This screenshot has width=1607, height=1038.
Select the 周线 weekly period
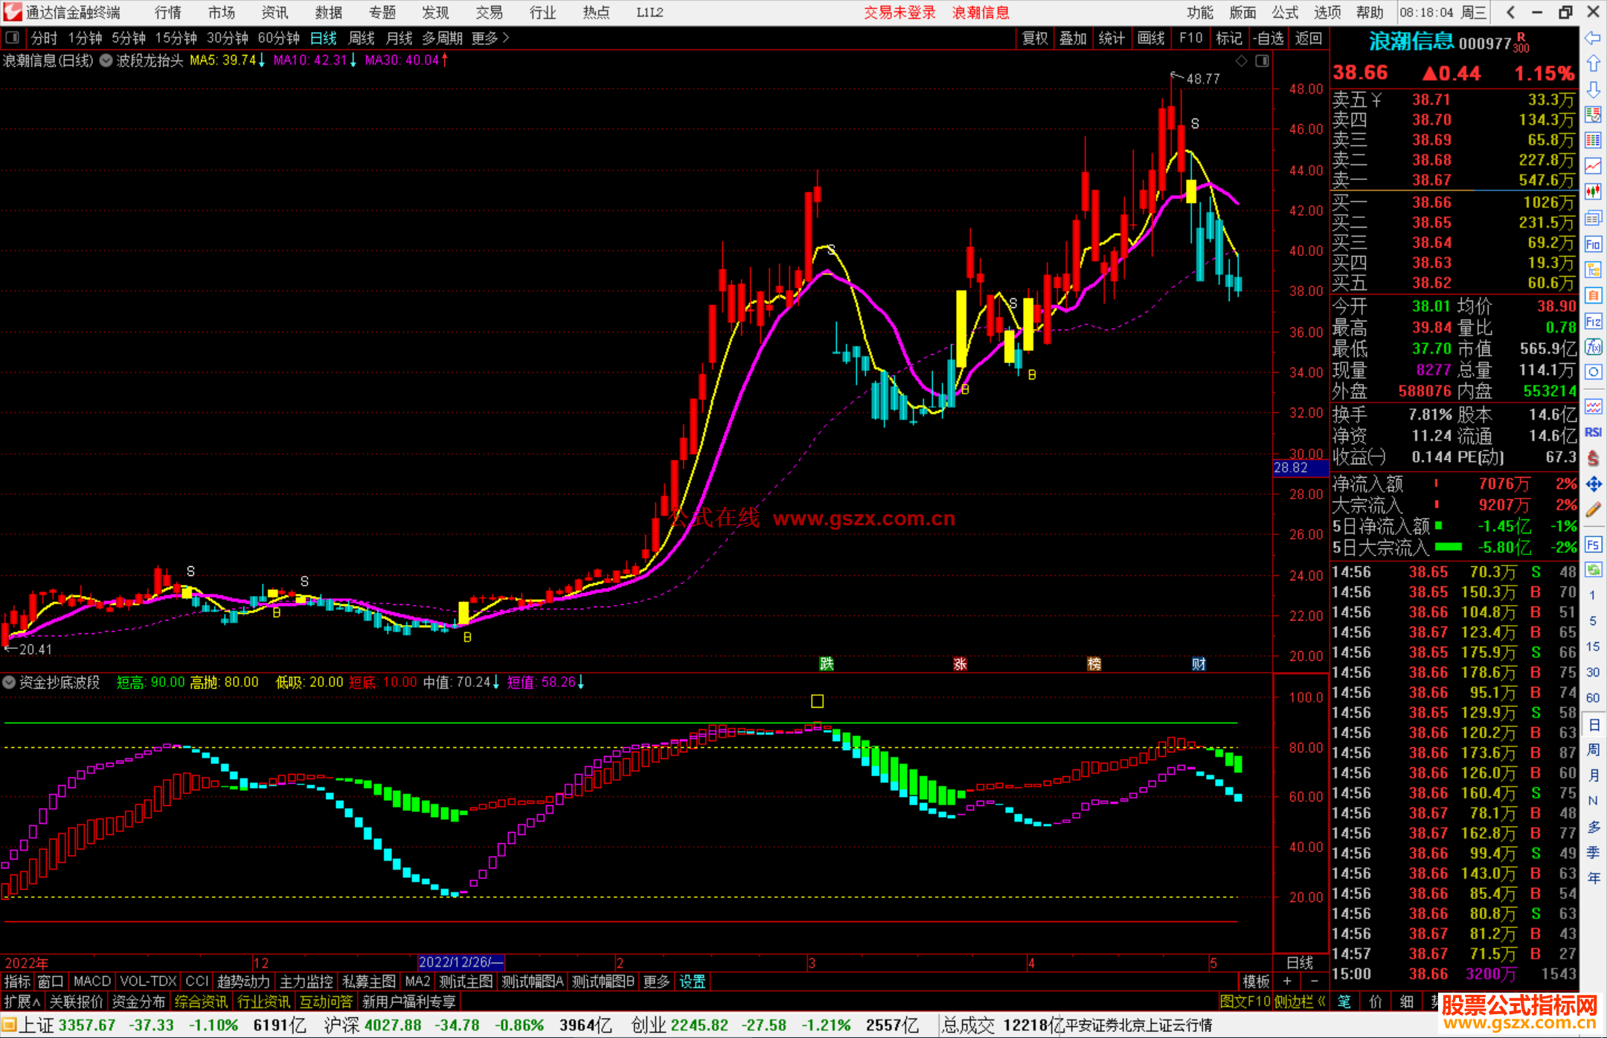362,38
